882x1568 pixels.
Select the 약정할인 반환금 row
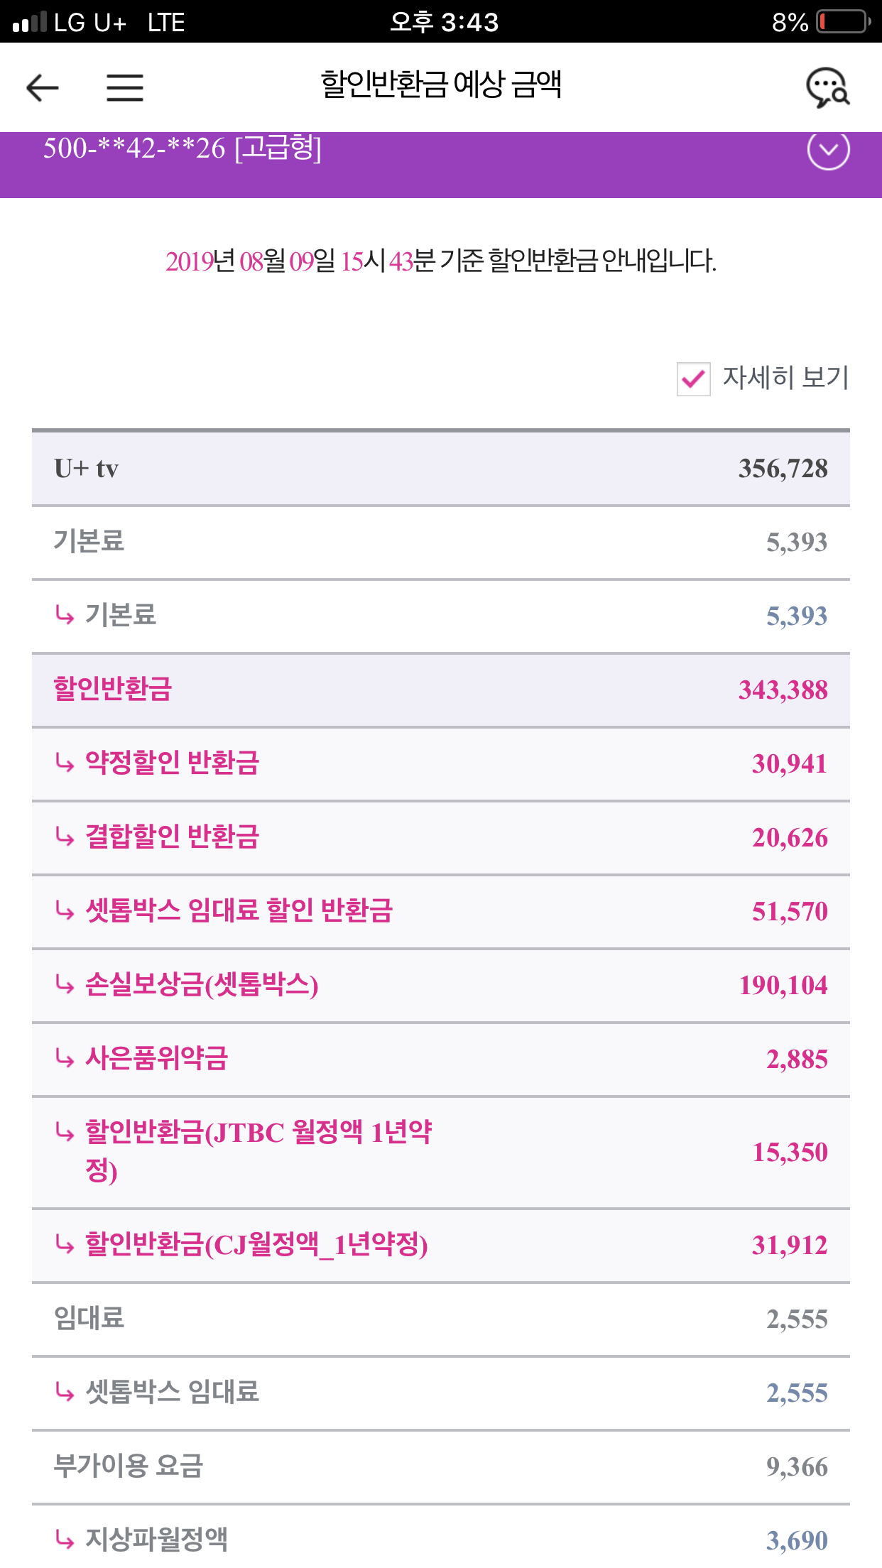click(440, 763)
